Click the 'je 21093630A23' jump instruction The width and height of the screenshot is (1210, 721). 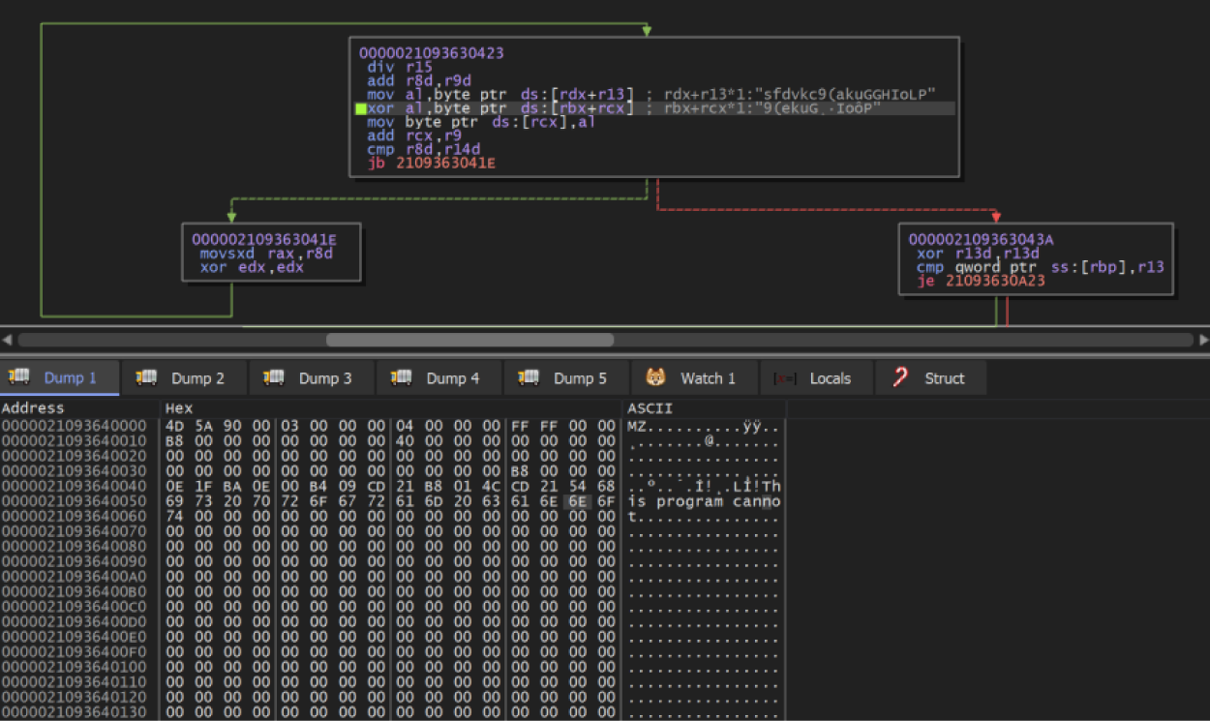(x=981, y=282)
